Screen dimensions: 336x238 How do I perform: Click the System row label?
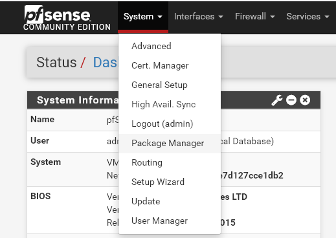pyautogui.click(x=45, y=162)
